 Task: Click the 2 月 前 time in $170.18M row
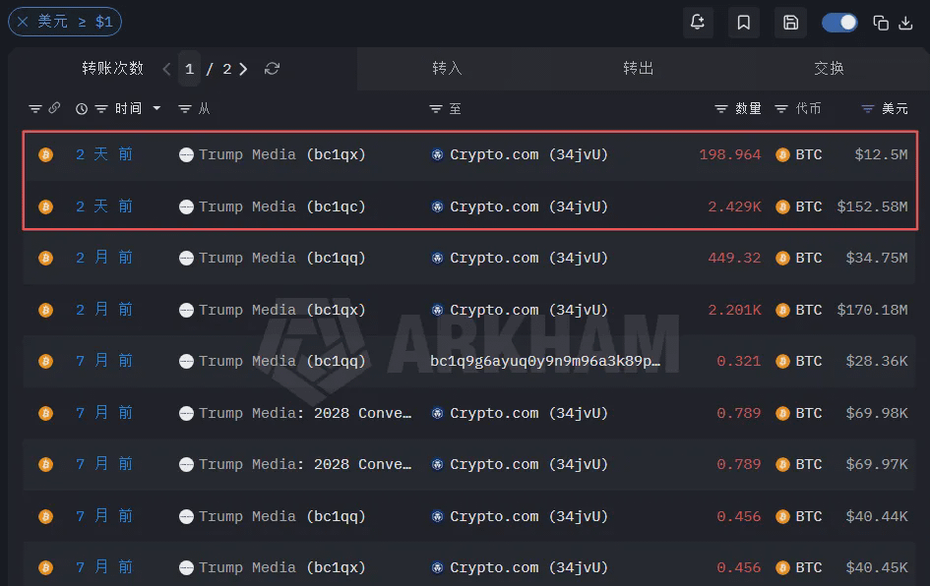click(x=104, y=310)
